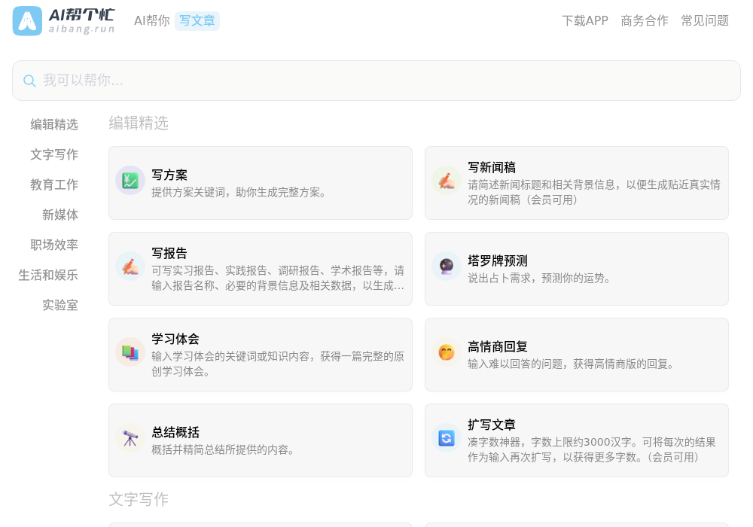Open the 常见问题 link
The width and height of the screenshot is (753, 527).
click(705, 20)
